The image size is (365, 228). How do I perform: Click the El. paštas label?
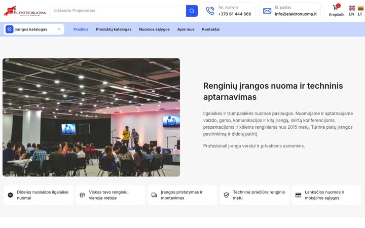283,8
